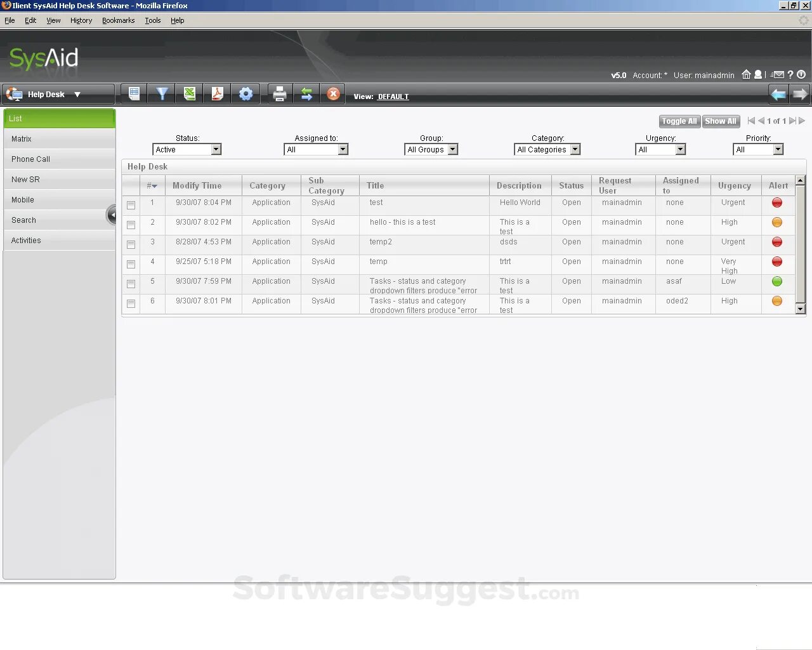This screenshot has height=650, width=812.
Task: Click the new service request form icon
Action: click(x=134, y=94)
